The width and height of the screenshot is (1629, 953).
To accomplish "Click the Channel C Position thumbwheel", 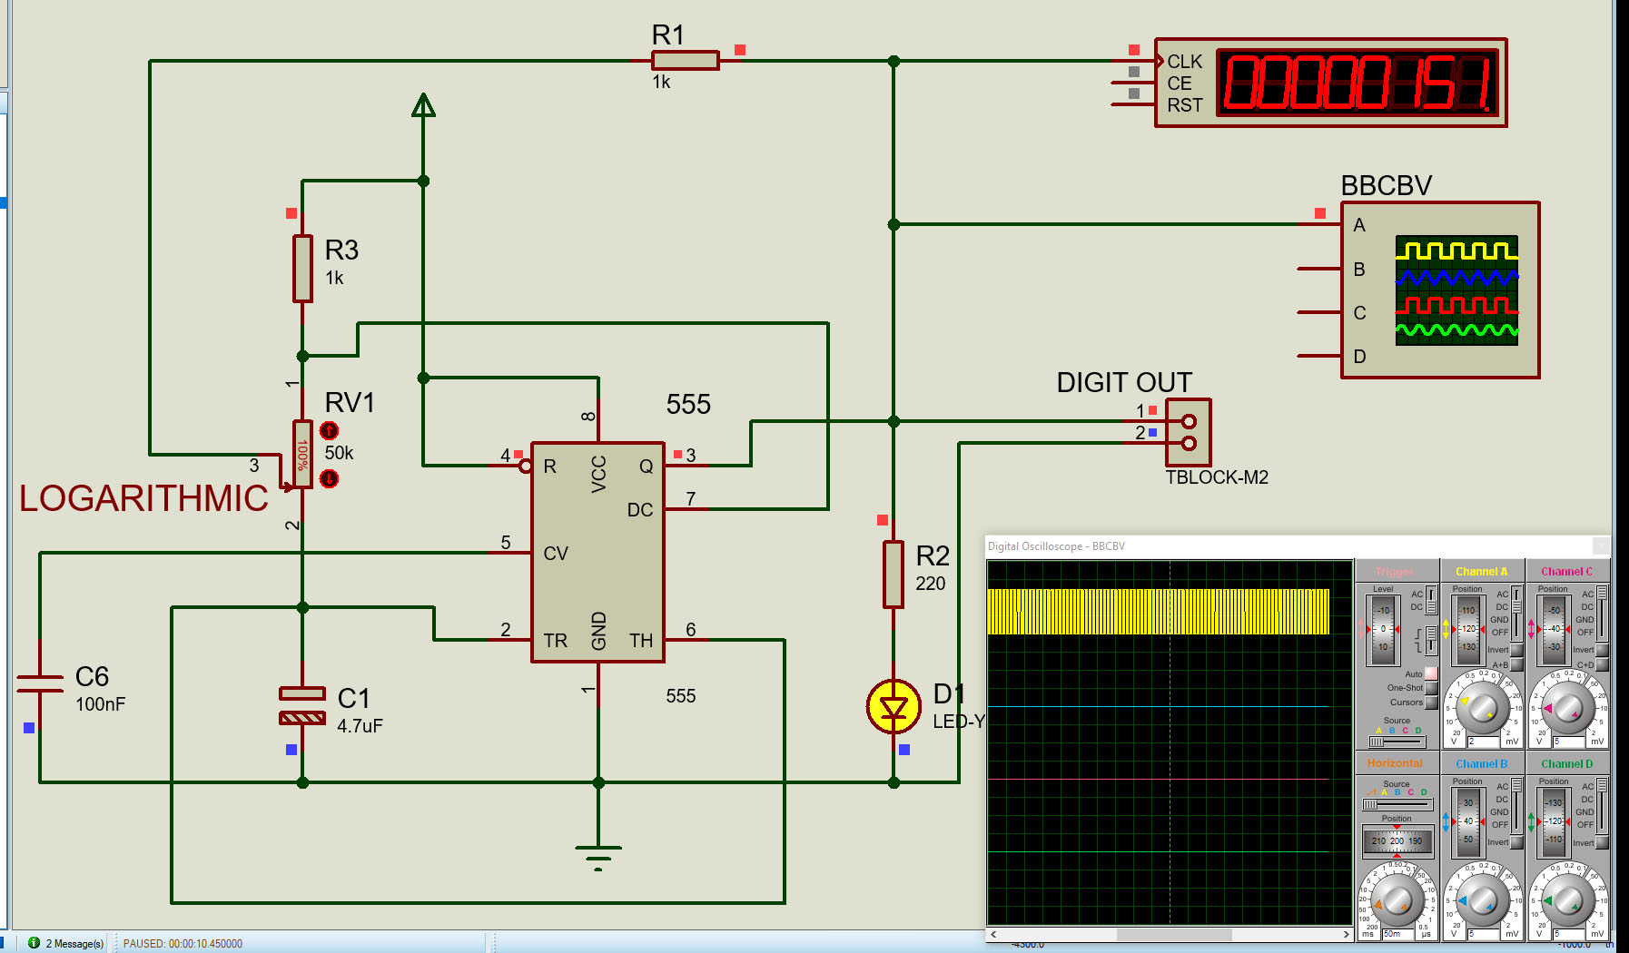I will pyautogui.click(x=1554, y=629).
